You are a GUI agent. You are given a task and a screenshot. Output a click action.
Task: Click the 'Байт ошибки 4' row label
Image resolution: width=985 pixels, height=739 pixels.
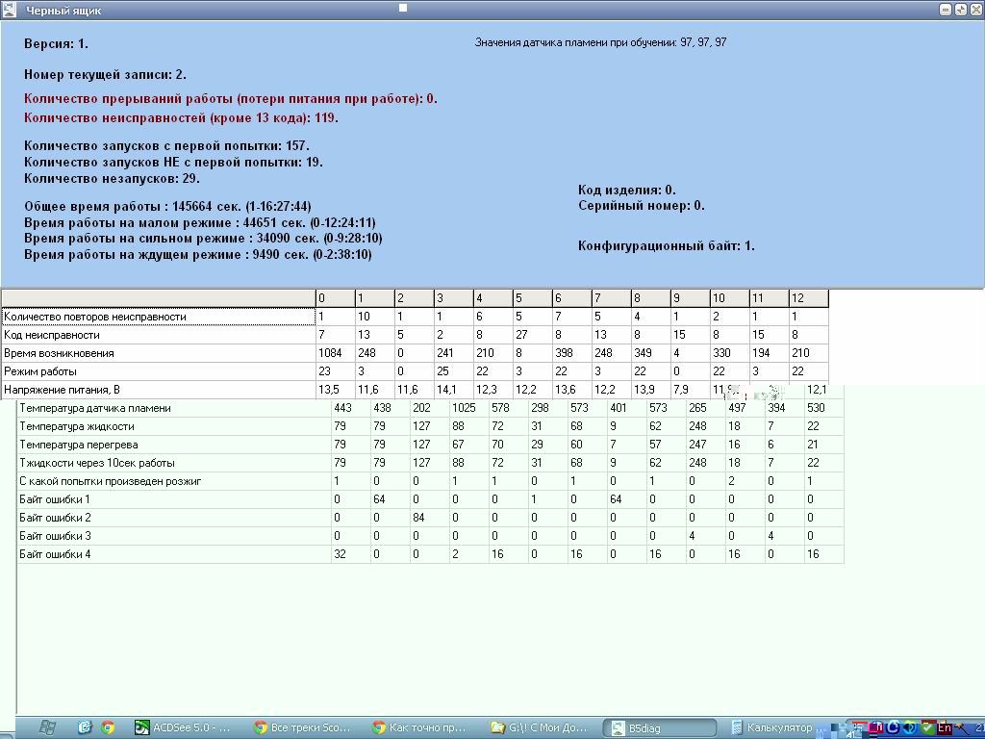(174, 553)
